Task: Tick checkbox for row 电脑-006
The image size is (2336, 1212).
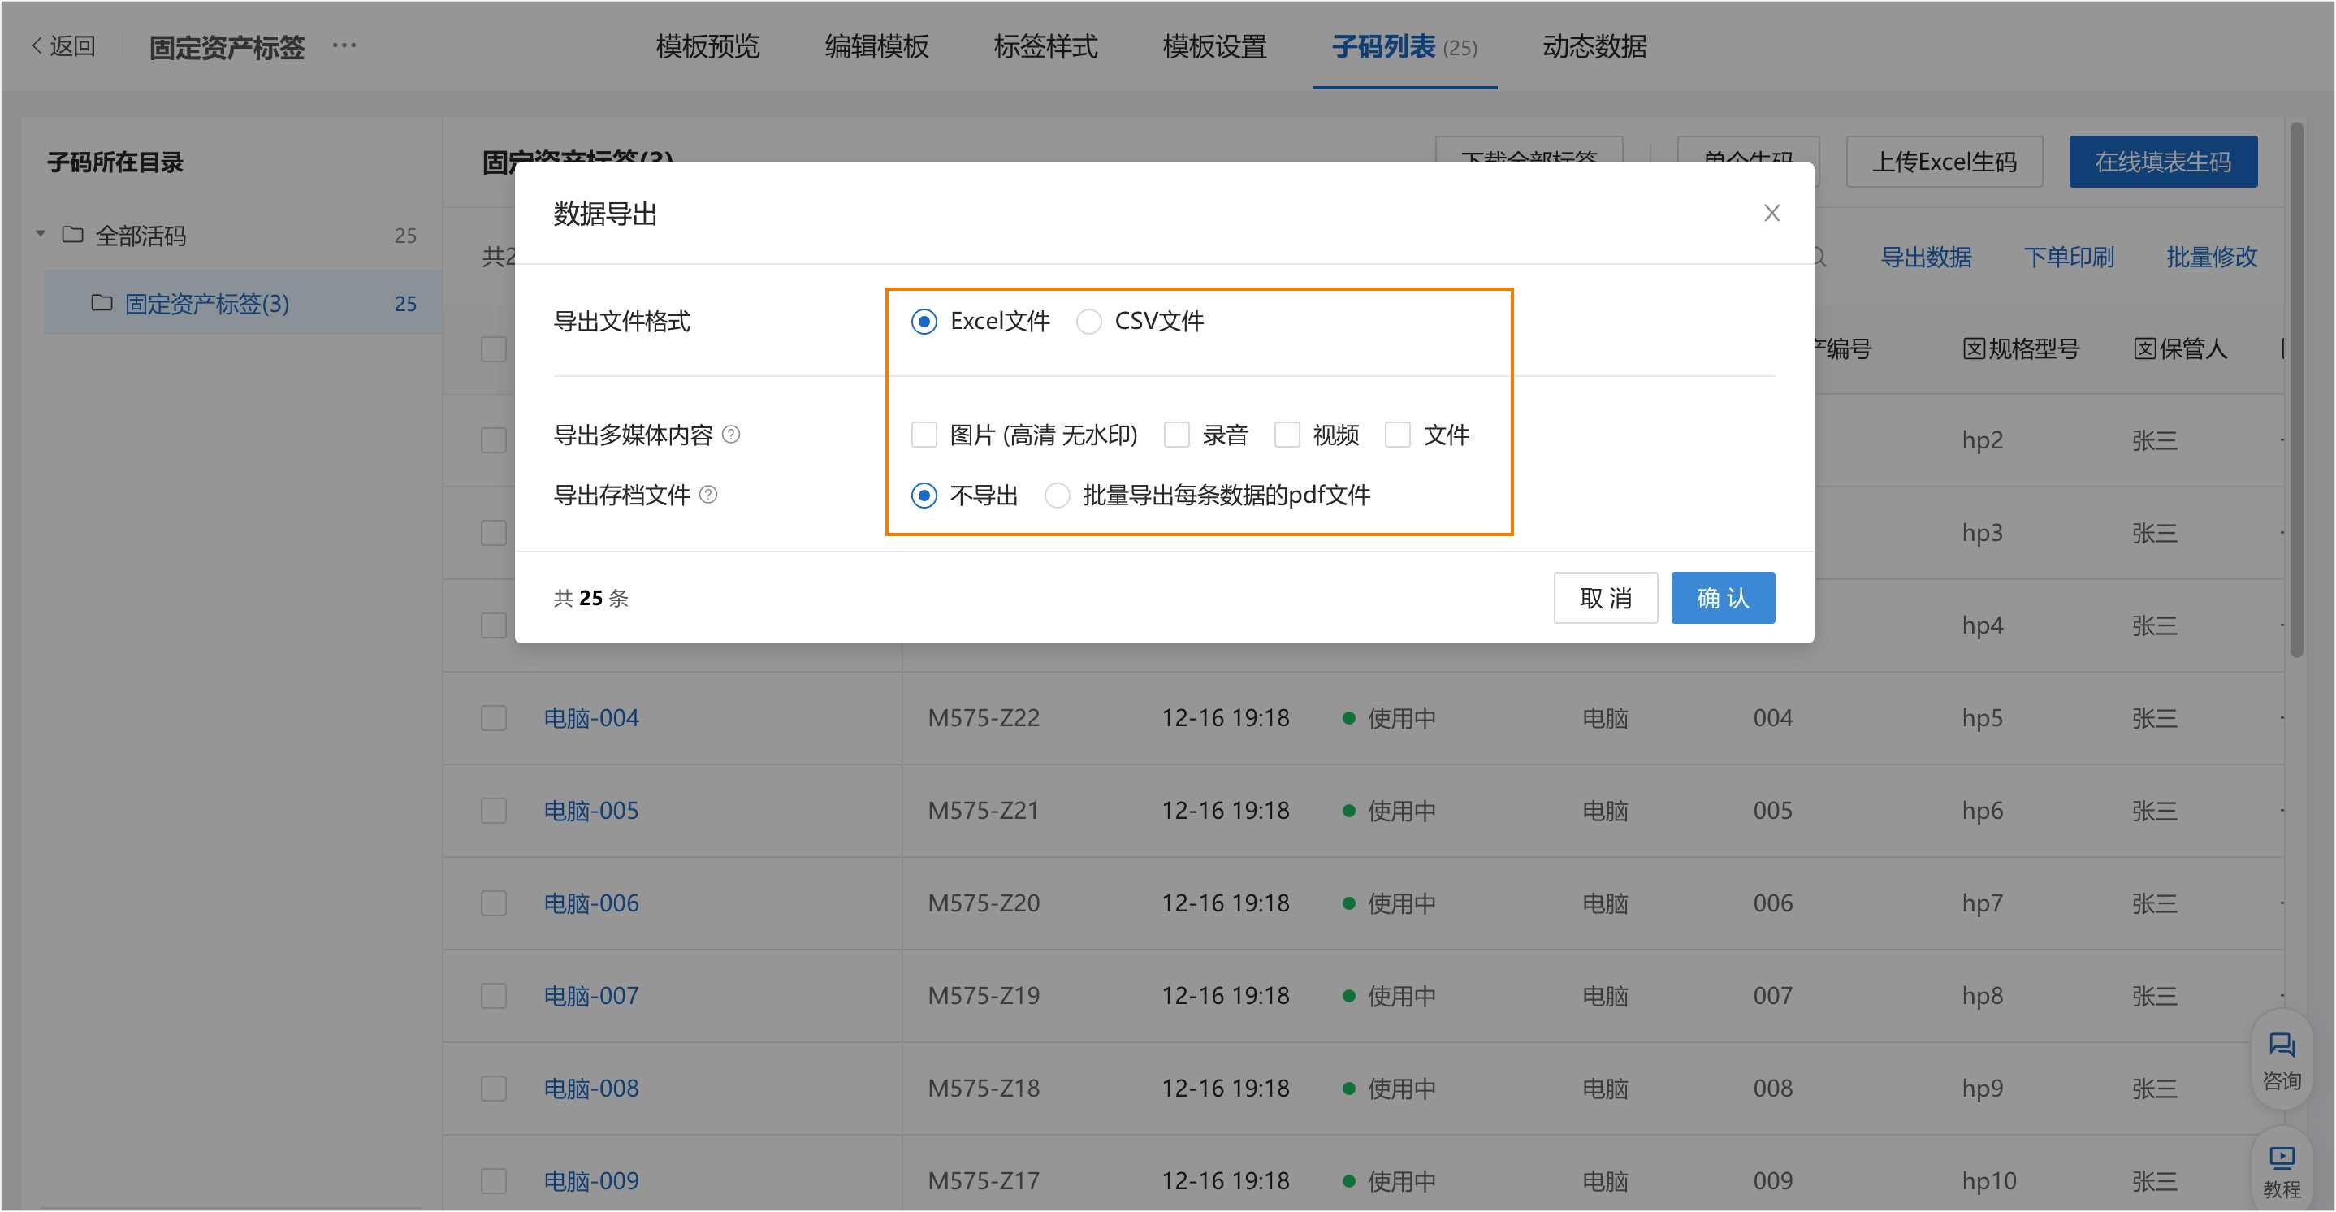Action: 493,903
